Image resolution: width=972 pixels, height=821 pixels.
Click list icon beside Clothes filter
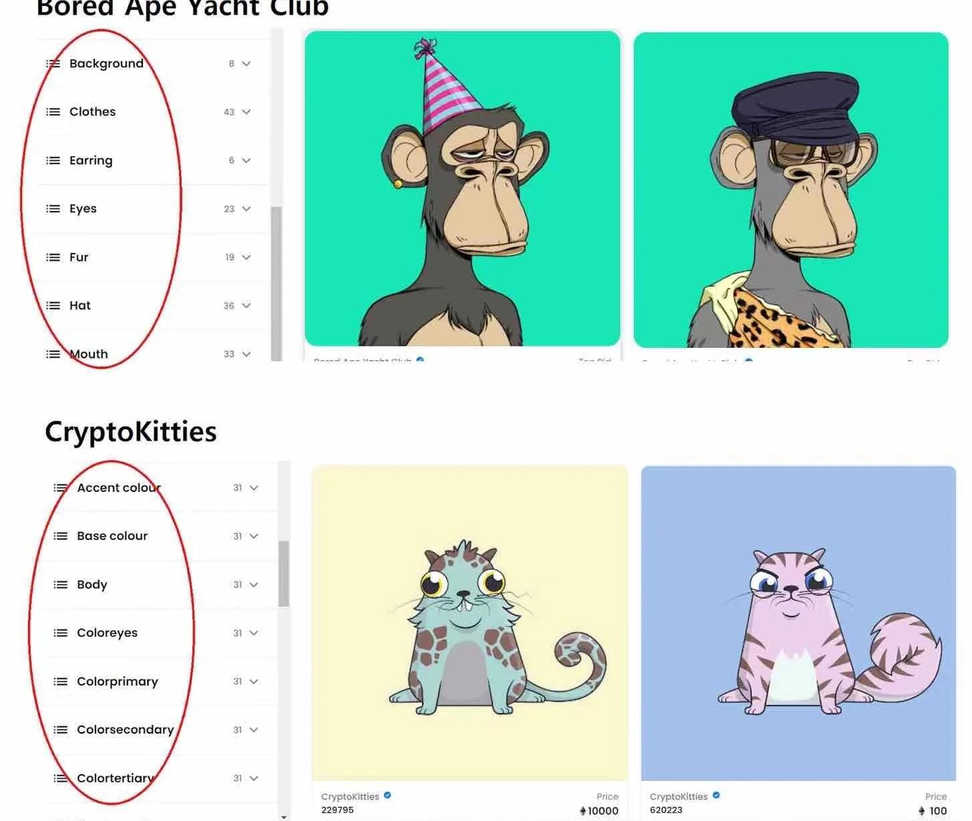click(x=53, y=111)
